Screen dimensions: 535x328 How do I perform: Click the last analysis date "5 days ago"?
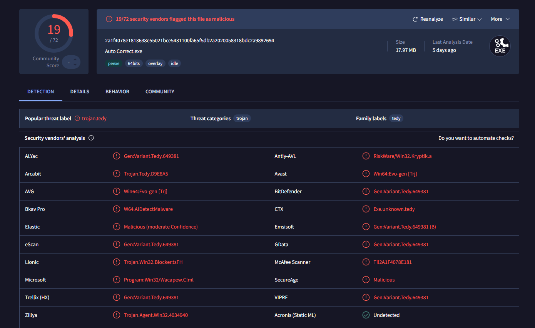pyautogui.click(x=444, y=50)
